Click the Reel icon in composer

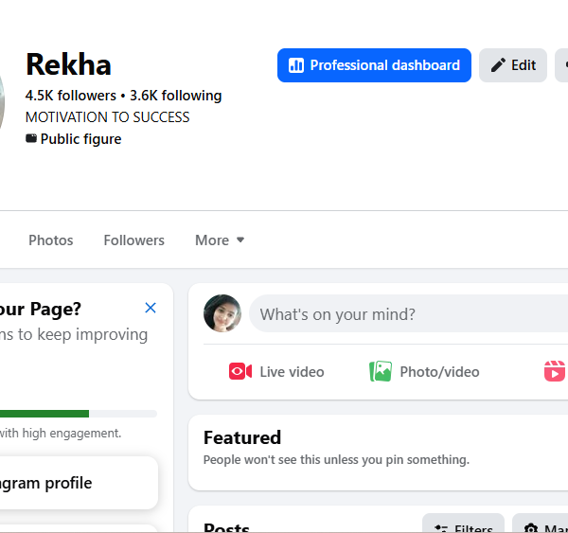[555, 371]
